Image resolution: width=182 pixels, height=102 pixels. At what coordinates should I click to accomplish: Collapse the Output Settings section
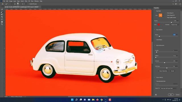click(x=155, y=77)
